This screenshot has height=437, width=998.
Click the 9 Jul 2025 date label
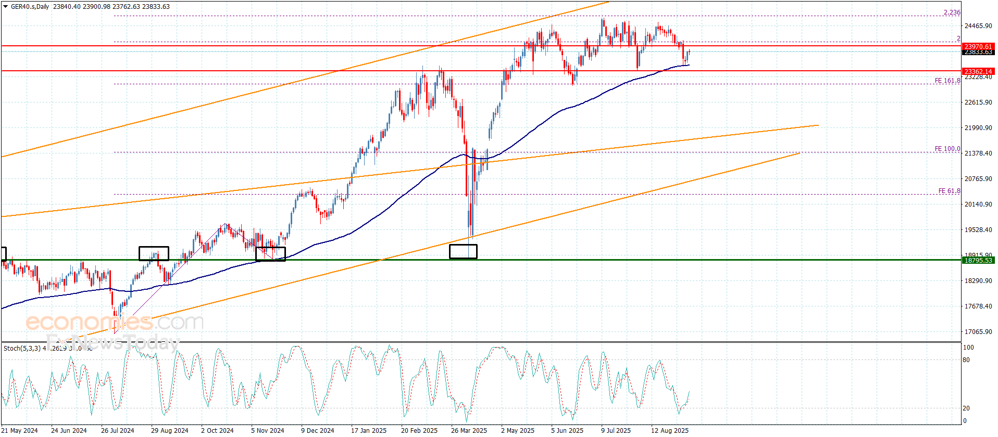tap(616, 430)
